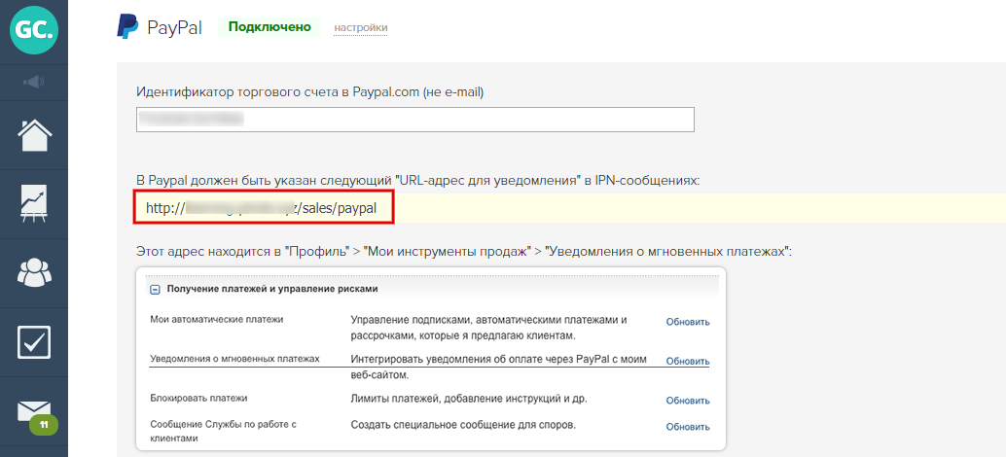Click Обновить for Мои автоматические платежи
This screenshot has height=457, width=1006.
point(688,322)
